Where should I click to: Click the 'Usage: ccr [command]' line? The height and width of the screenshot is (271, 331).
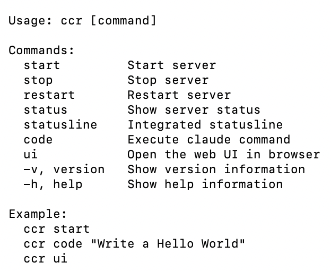pyautogui.click(x=82, y=21)
